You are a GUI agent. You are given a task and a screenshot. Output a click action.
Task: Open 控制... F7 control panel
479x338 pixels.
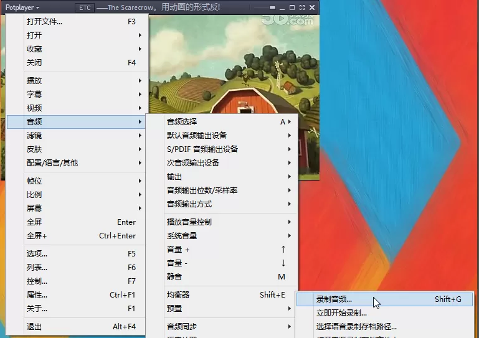(x=77, y=281)
